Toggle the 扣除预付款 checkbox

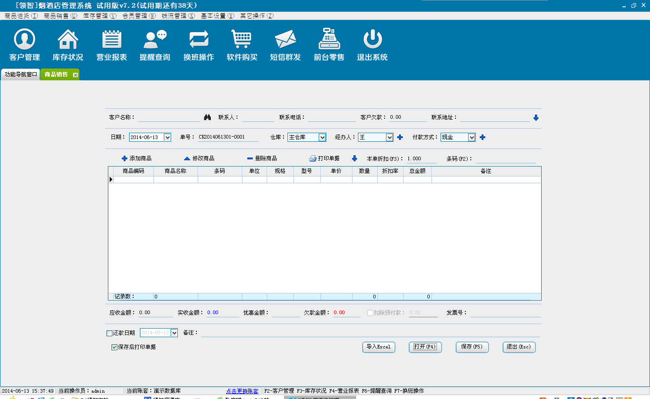click(x=370, y=313)
